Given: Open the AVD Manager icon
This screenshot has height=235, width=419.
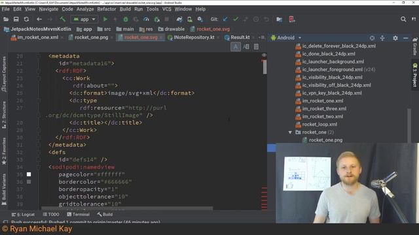Looking at the screenshot, I should tap(190, 19).
